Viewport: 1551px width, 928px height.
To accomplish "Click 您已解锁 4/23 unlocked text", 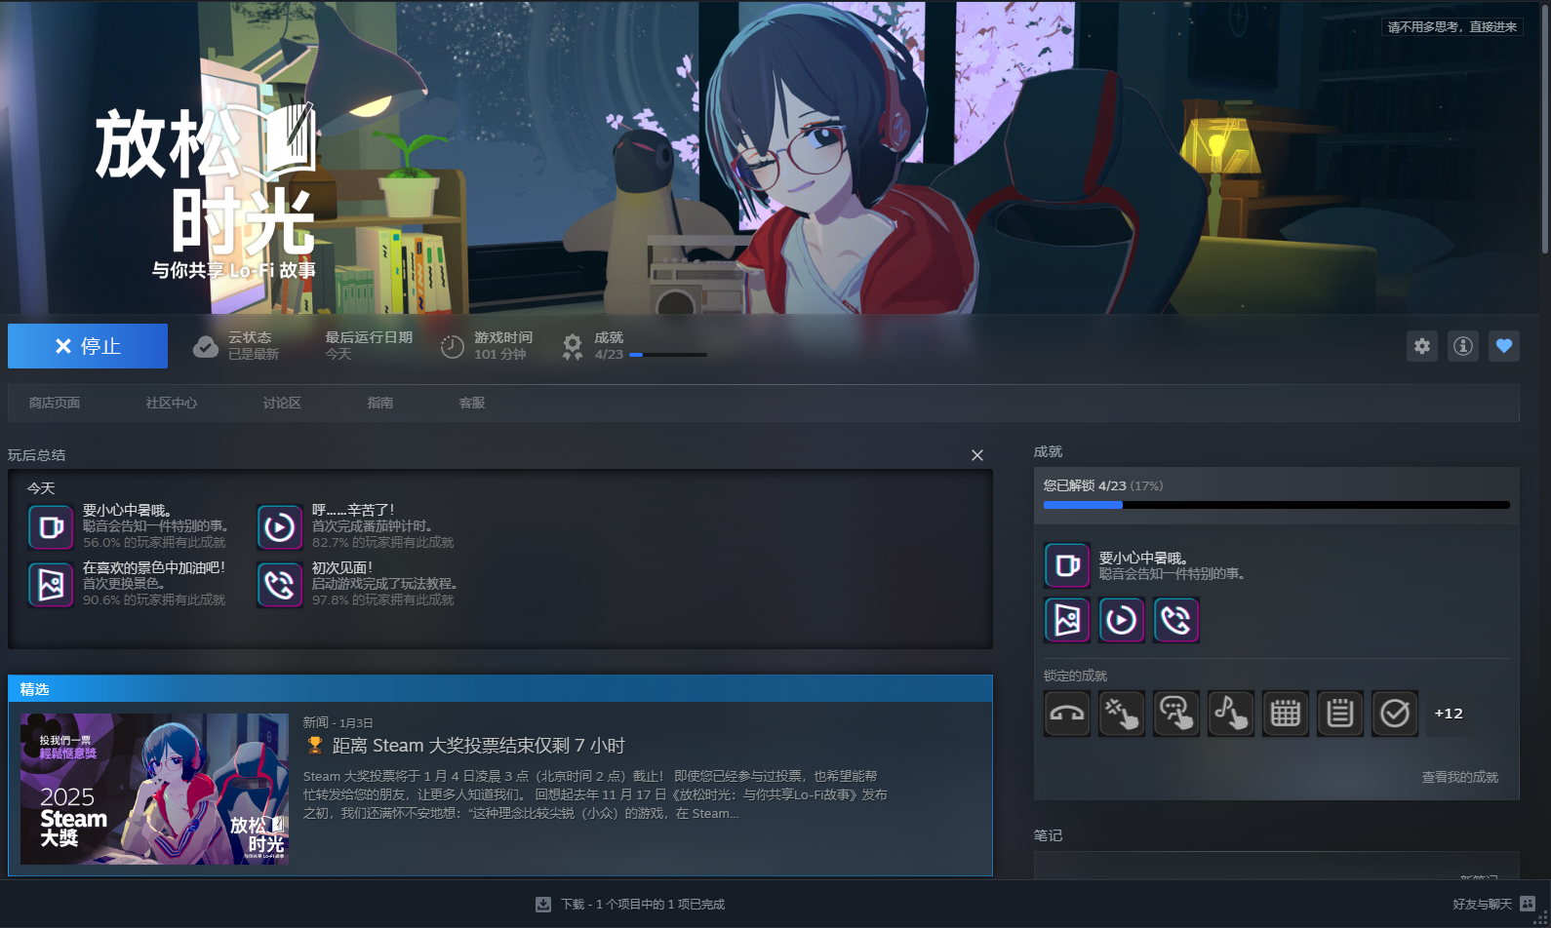I will pos(1103,485).
